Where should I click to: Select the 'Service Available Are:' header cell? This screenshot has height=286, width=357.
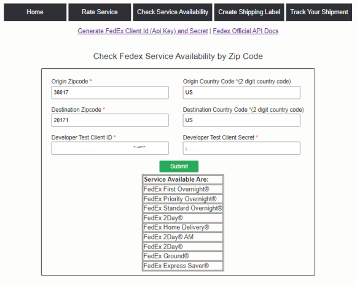pos(183,180)
